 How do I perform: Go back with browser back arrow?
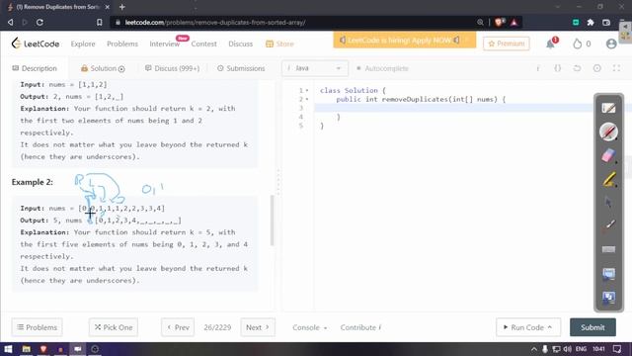tap(11, 22)
